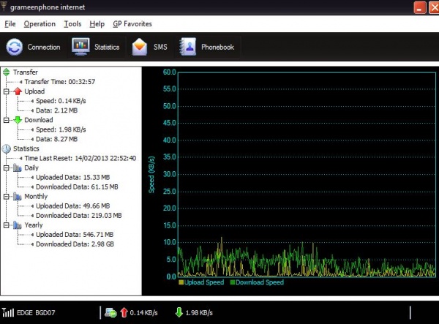The image size is (439, 324).
Task: Click the speed graph plot area
Action: tap(307, 175)
